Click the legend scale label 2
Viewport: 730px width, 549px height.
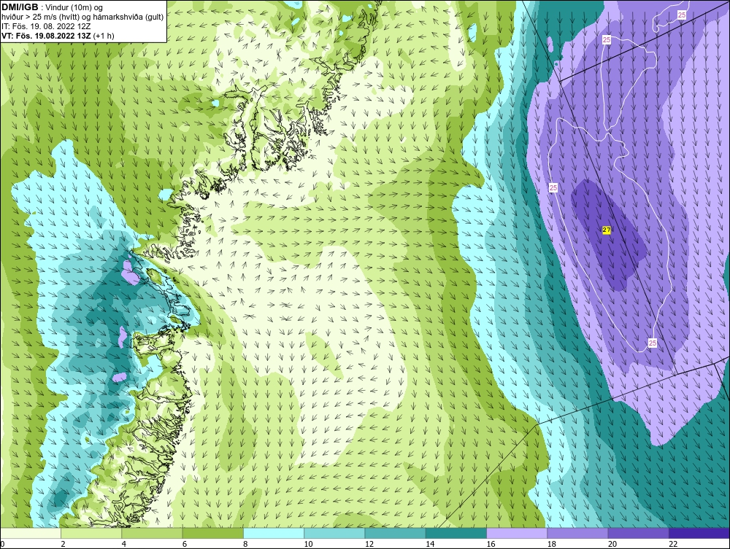pos(63,544)
